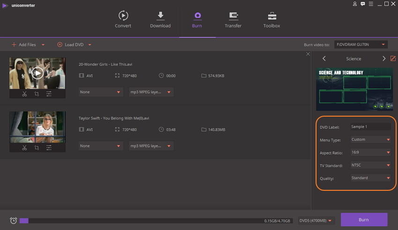Open the Transfer tab
The width and height of the screenshot is (398, 230).
pos(233,20)
